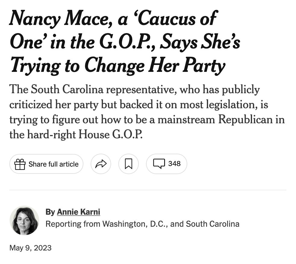The height and width of the screenshot is (264, 296).
Task: Click the author's circular headshot photo
Action: click(x=24, y=220)
